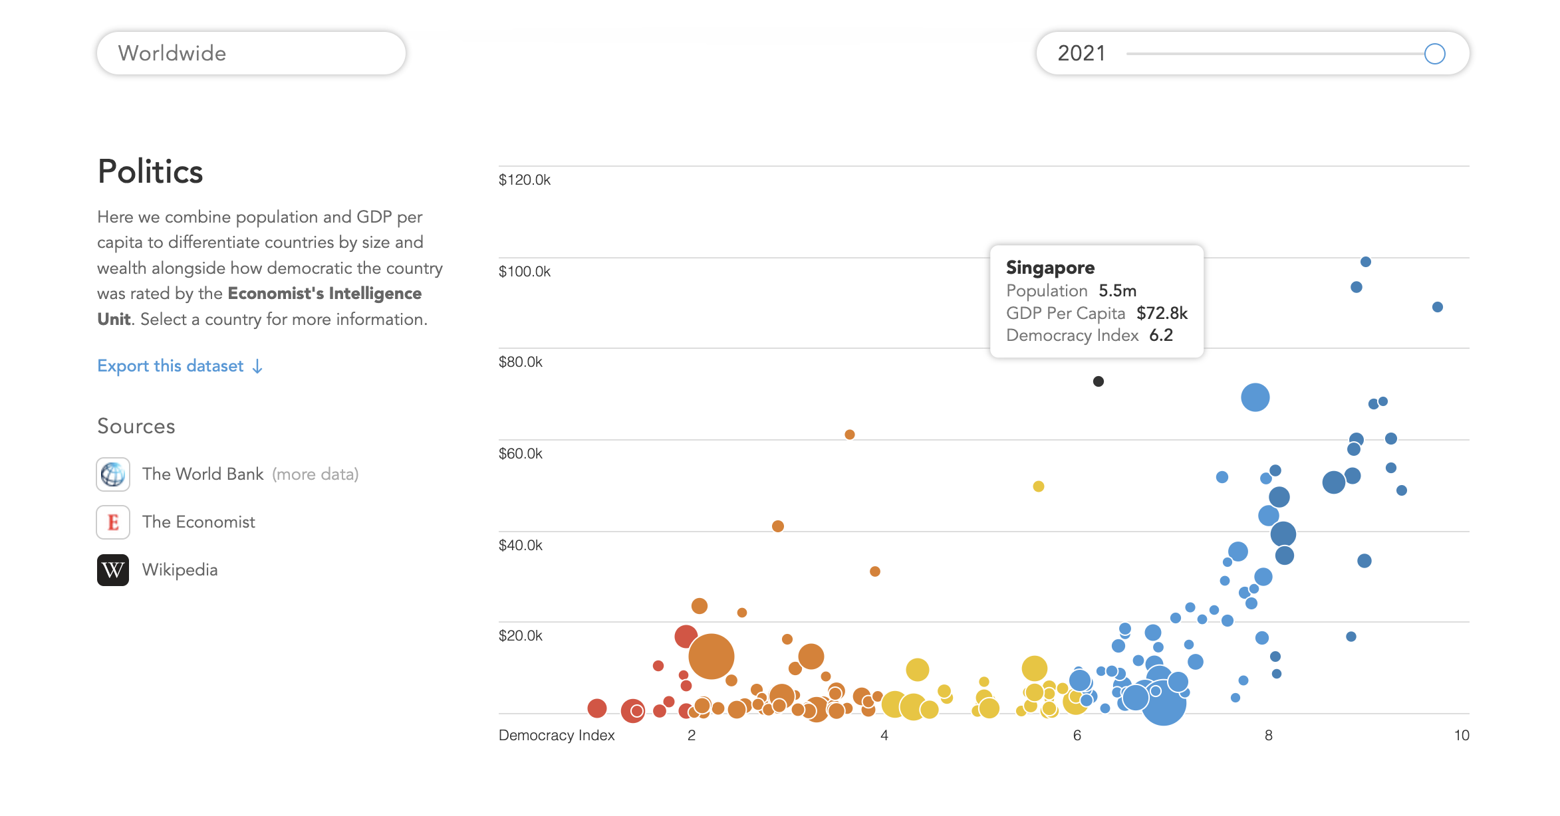Click the rightmost blue dot near index 10
This screenshot has height=816, width=1560.
[1437, 307]
